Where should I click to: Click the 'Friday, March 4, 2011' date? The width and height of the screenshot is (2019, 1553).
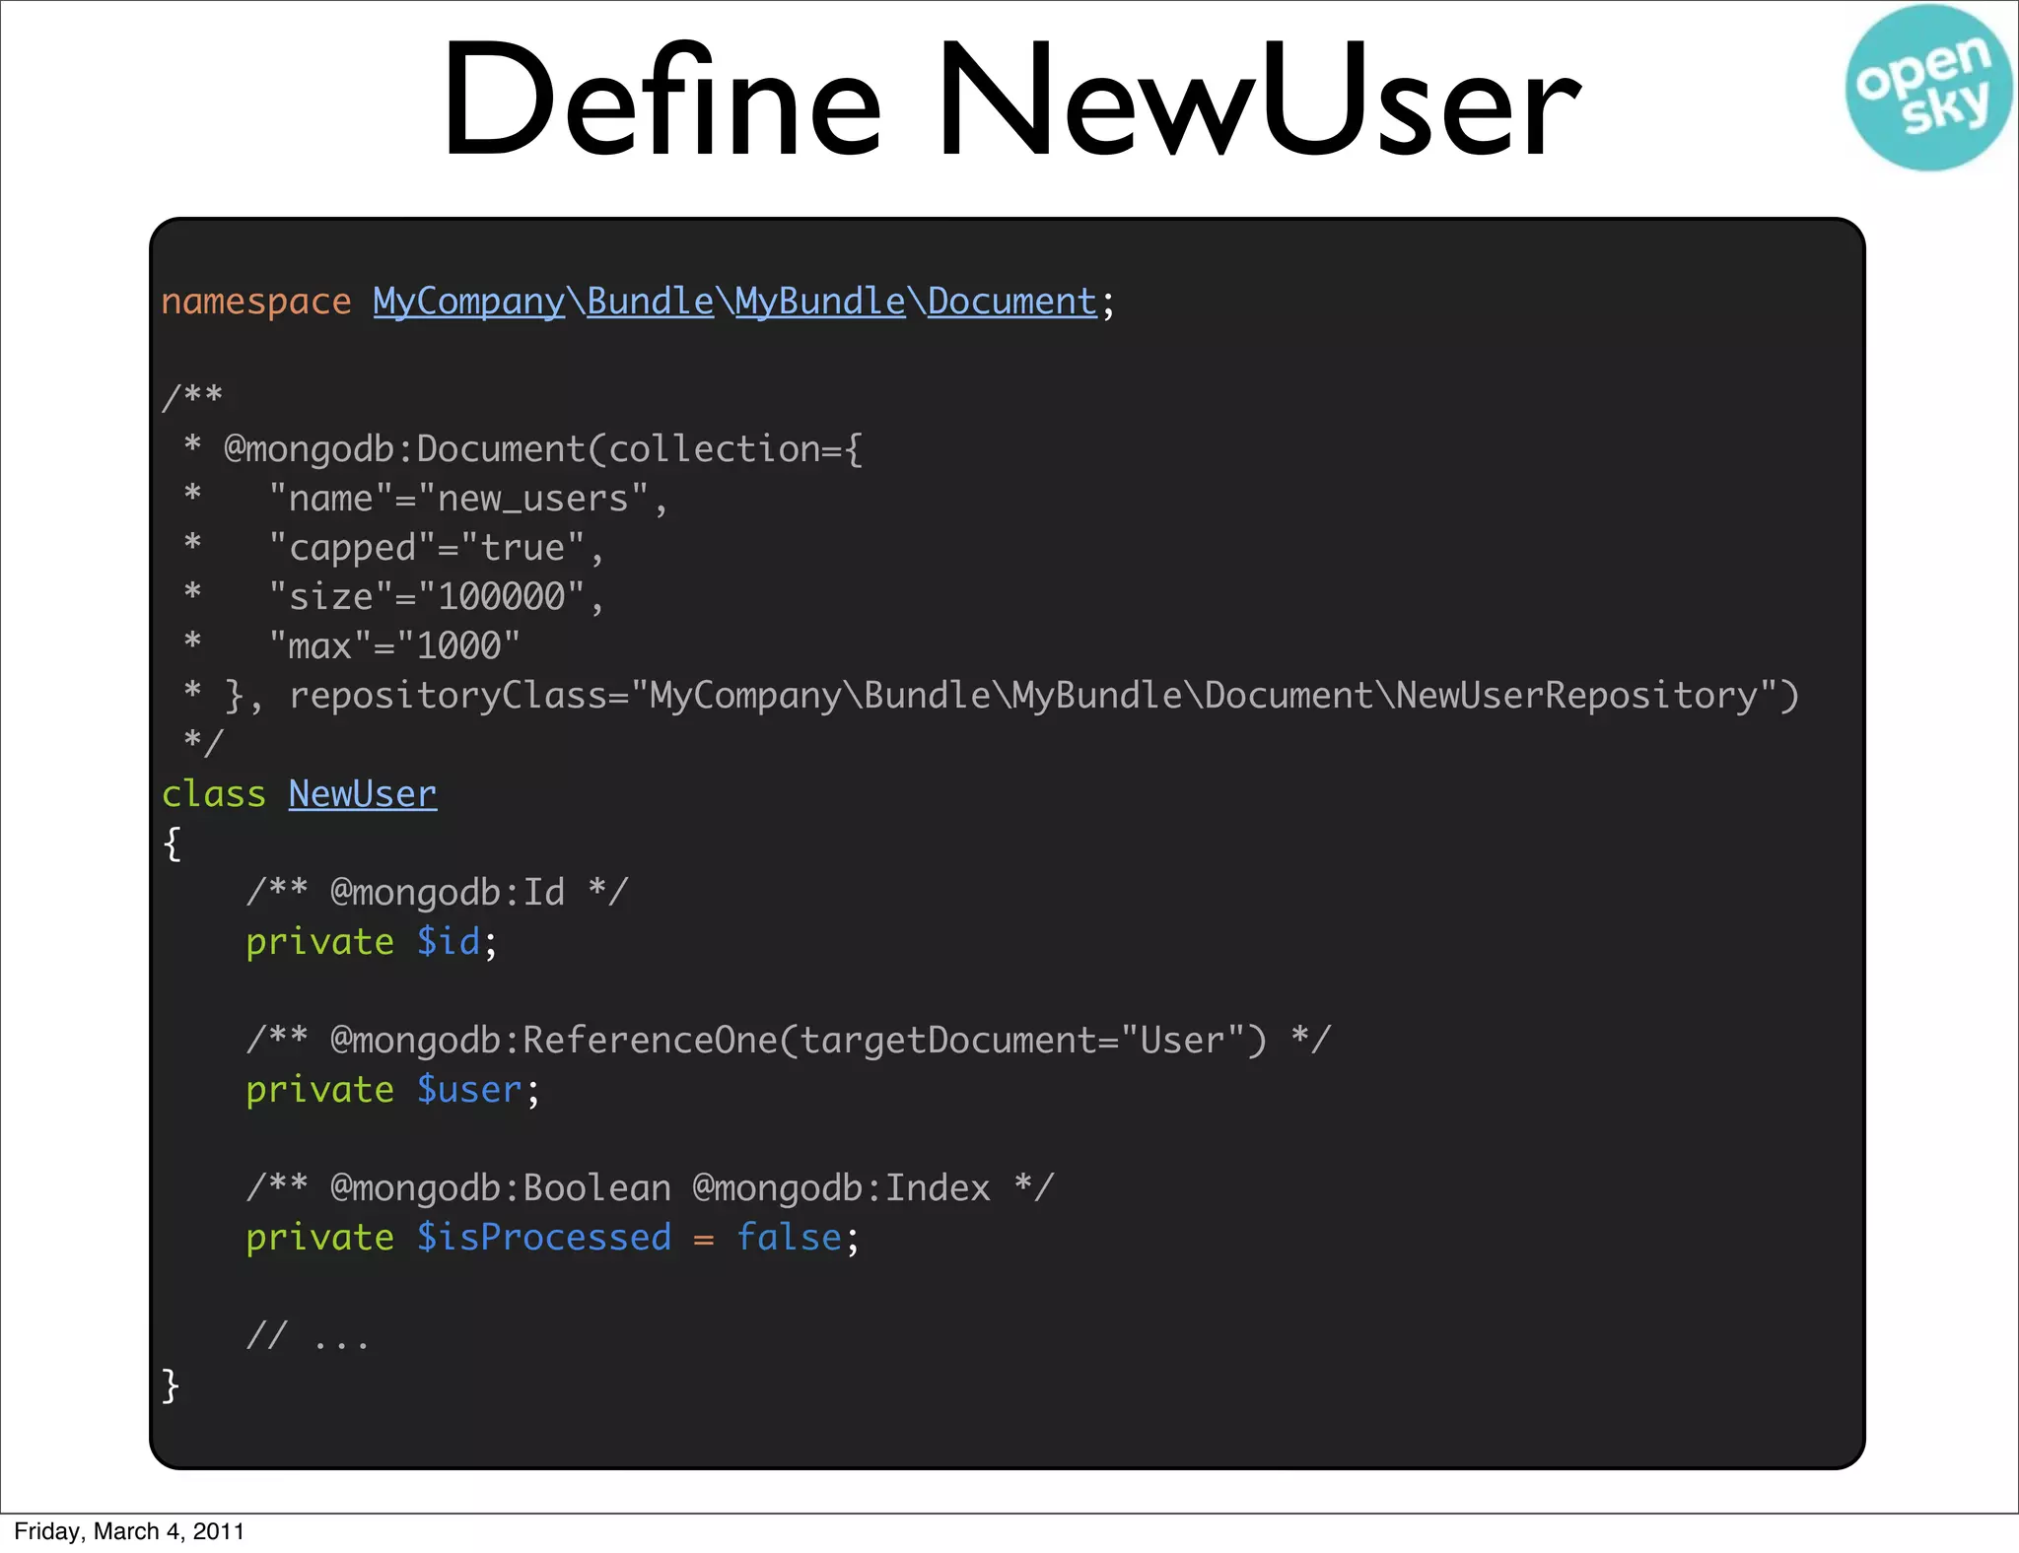(x=129, y=1531)
